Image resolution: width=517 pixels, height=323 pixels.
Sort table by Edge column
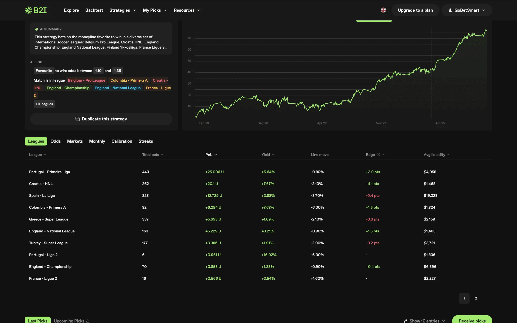[x=375, y=155]
